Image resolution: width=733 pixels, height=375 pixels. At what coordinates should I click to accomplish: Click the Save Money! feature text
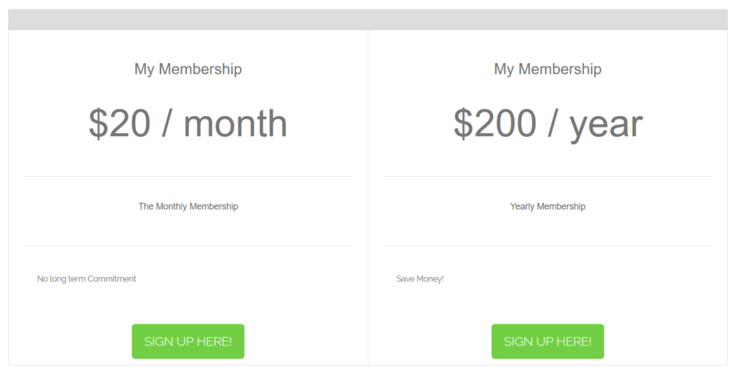(419, 278)
